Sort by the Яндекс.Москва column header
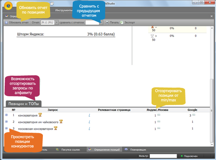The width and height of the screenshot is (216, 160). (x=157, y=110)
